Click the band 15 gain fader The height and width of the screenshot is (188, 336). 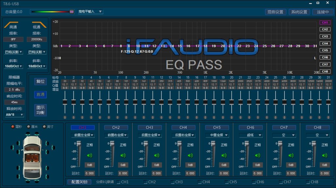click(x=188, y=102)
